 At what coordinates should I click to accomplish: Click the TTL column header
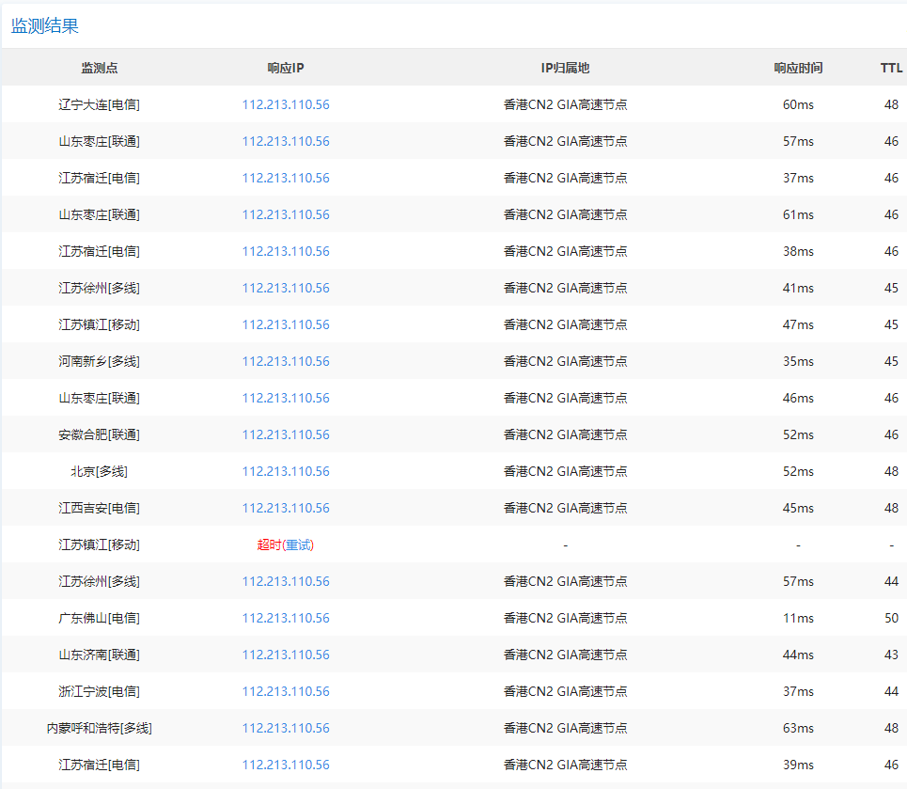[x=891, y=68]
